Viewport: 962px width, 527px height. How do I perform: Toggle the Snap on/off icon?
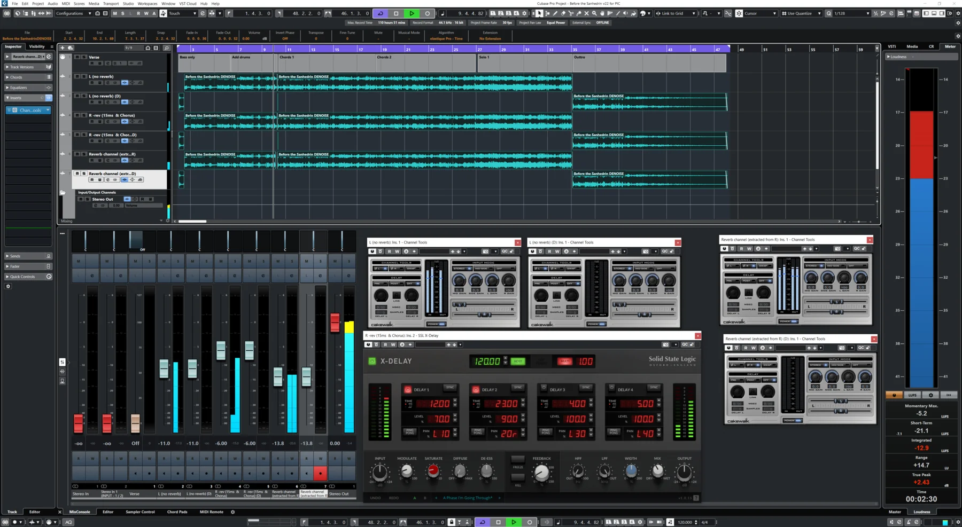739,13
